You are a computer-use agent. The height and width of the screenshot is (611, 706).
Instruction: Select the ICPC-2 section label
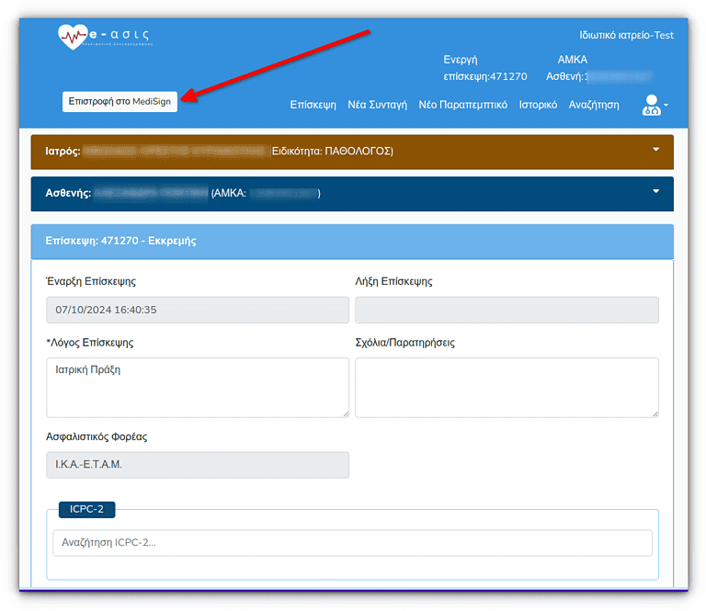click(86, 509)
